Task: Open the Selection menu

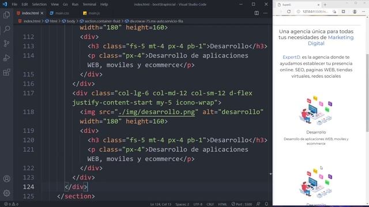Action: [39, 4]
